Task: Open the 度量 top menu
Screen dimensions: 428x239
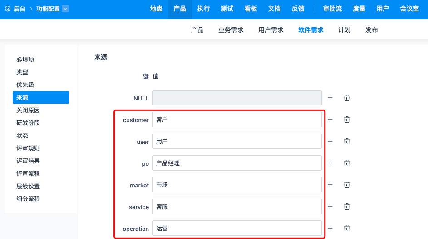Action: (359, 9)
